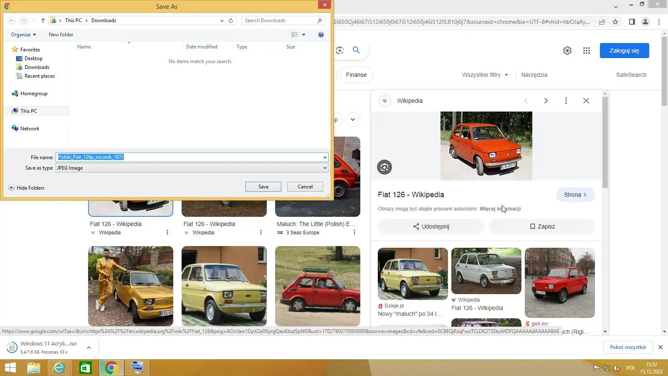The width and height of the screenshot is (668, 376).
Task: Click the Google search magnifier icon
Action: pyautogui.click(x=356, y=50)
